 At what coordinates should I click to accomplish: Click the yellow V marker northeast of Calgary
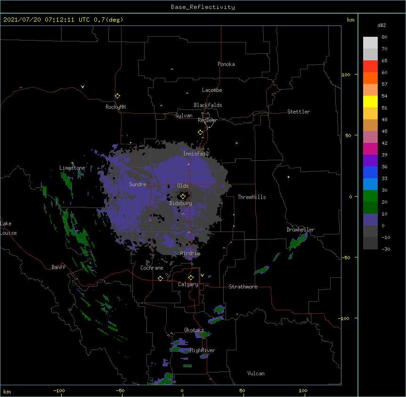202,275
